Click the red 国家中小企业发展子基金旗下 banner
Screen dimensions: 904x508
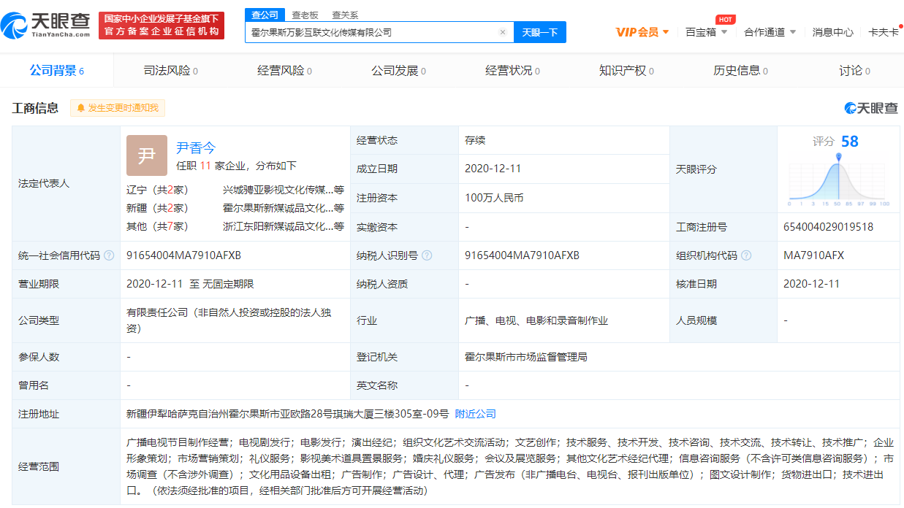162,25
